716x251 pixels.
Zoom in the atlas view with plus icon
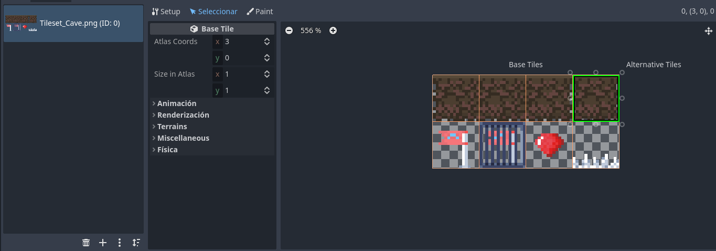(333, 30)
